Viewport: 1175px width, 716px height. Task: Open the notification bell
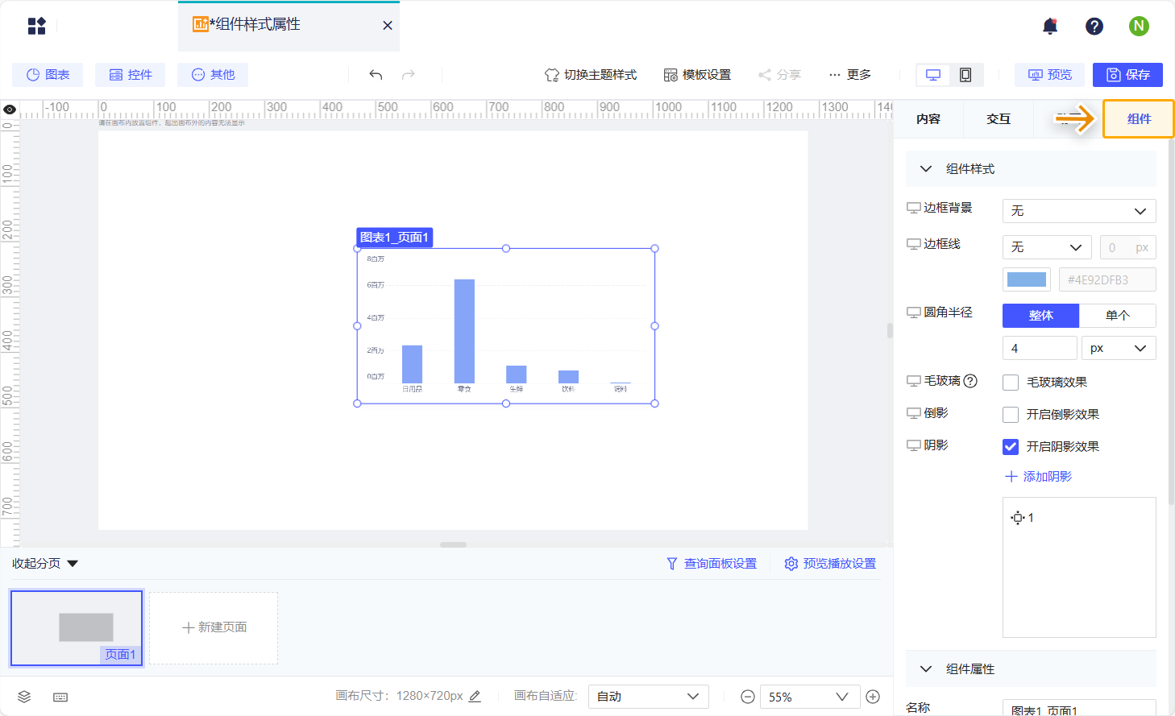1049,25
